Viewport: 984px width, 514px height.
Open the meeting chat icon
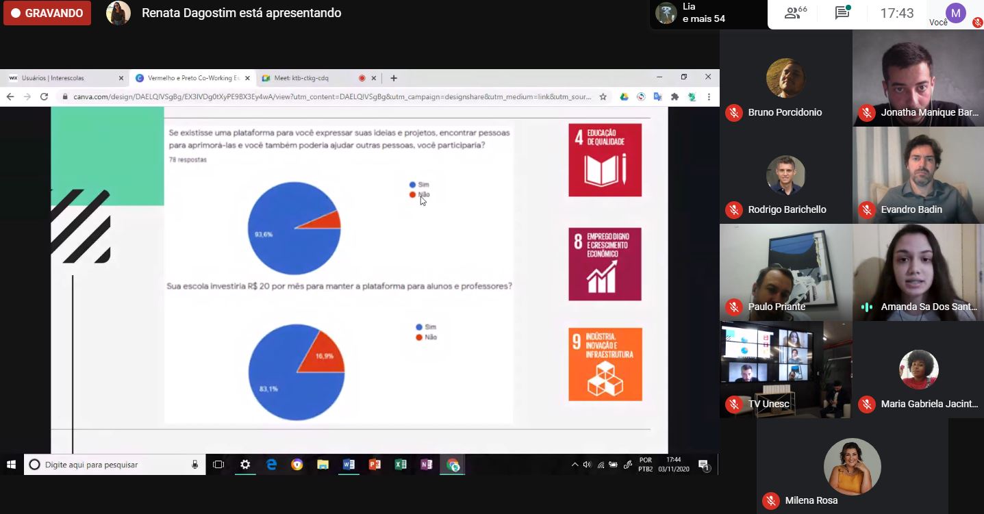[x=842, y=13]
